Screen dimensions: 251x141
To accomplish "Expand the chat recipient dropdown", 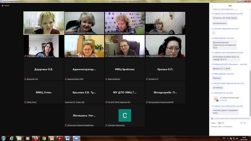I will (x=221, y=123).
